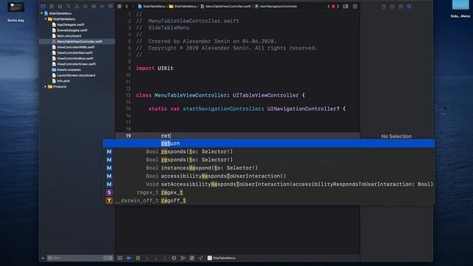Toggle the debug area visibility
Viewport: 473px width, 266px height.
[120, 258]
